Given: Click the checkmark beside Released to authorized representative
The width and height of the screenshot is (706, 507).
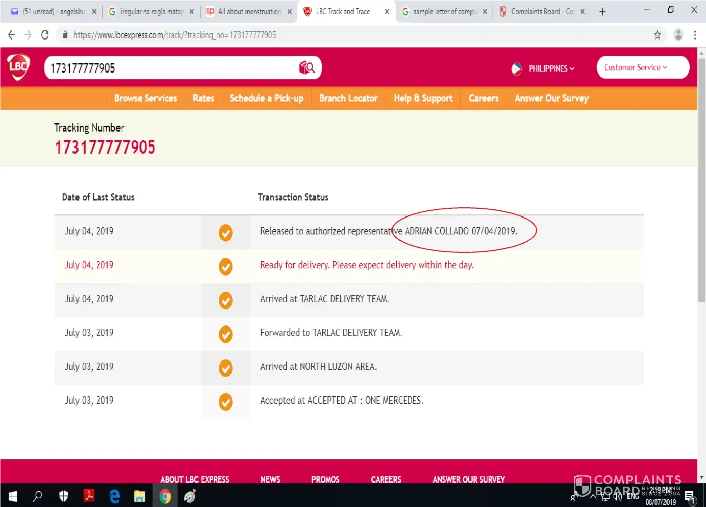Looking at the screenshot, I should point(225,233).
